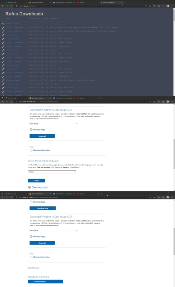Click file icon beside rufus-3.13.exe
The height and width of the screenshot is (287, 175).
(x=3, y=65)
